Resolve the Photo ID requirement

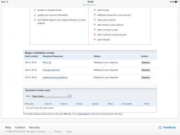(x=146, y=63)
